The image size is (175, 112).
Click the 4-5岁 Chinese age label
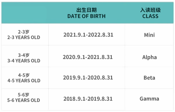click(24, 75)
